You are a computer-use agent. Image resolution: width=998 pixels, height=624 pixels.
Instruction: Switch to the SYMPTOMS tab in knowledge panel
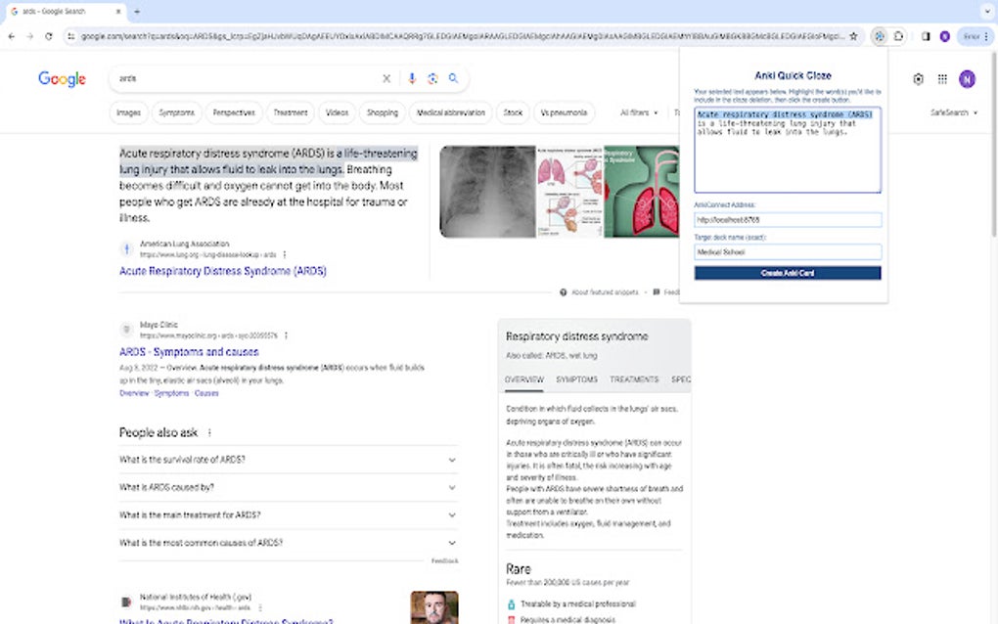(x=576, y=379)
